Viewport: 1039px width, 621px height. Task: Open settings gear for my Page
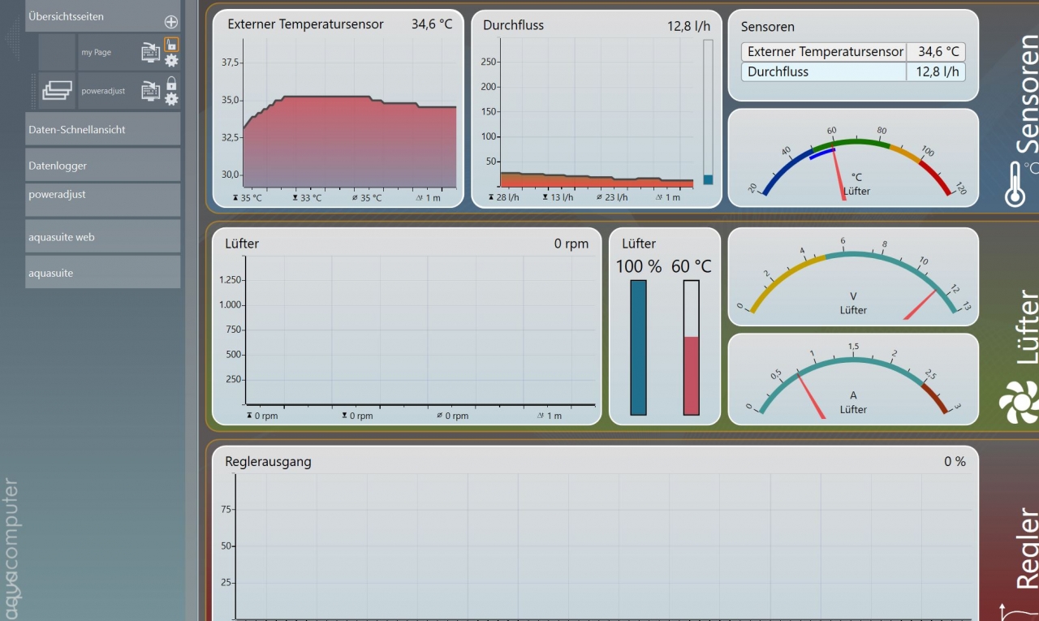coord(171,61)
